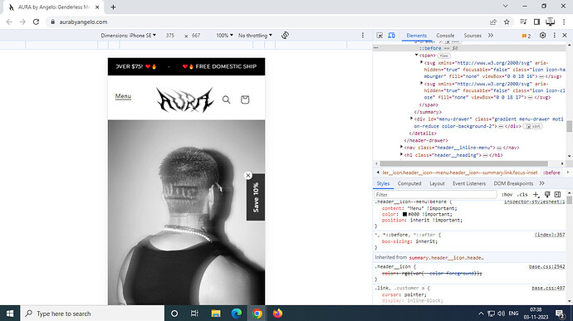This screenshot has height=321, width=573.
Task: Click the site search magnifier icon
Action: [x=226, y=100]
